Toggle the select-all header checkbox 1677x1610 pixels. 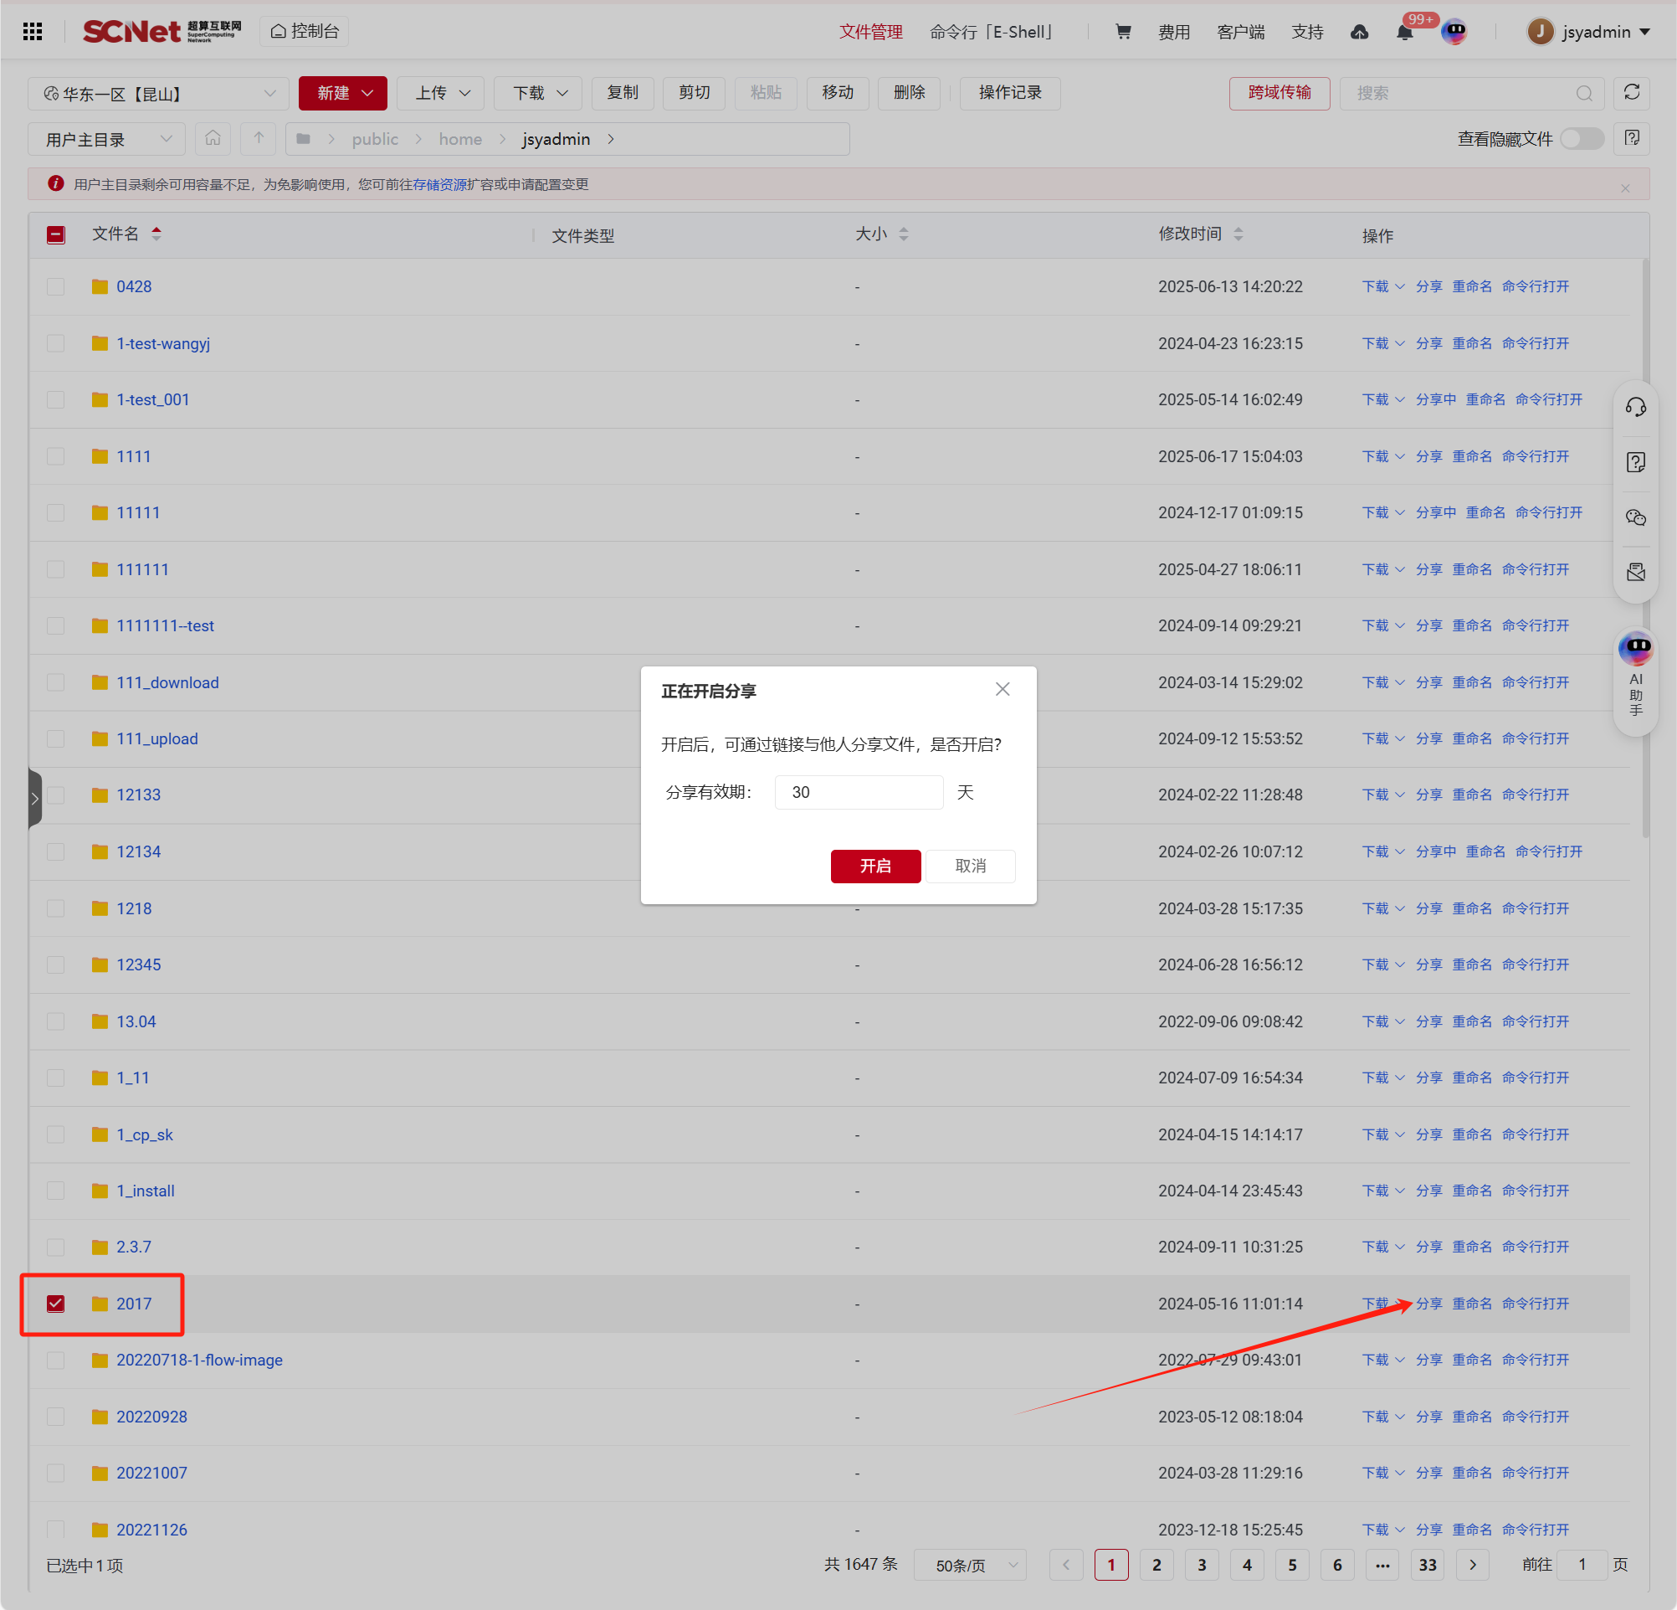[55, 234]
